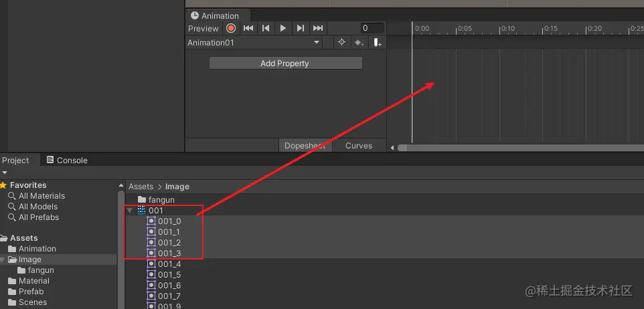Toggle filter by selection icon

click(341, 42)
